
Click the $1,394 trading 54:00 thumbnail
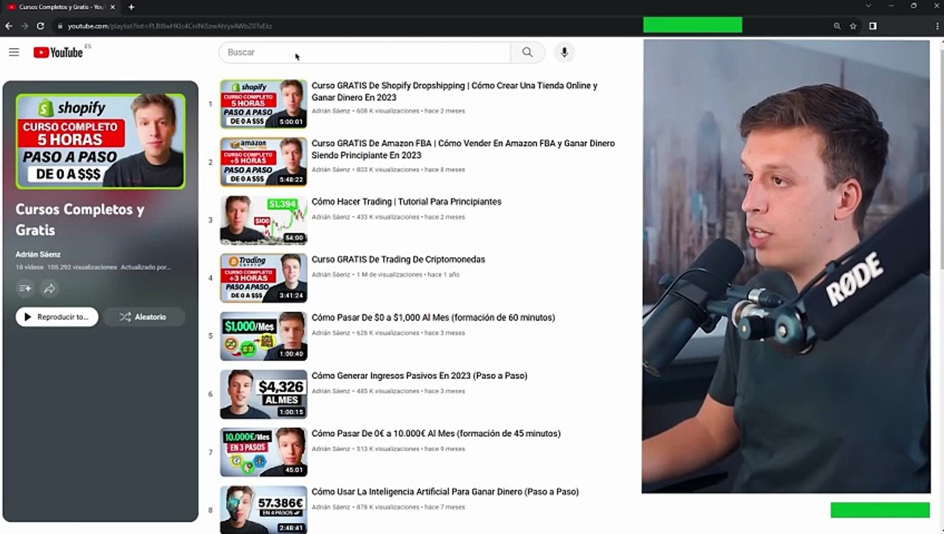point(263,220)
